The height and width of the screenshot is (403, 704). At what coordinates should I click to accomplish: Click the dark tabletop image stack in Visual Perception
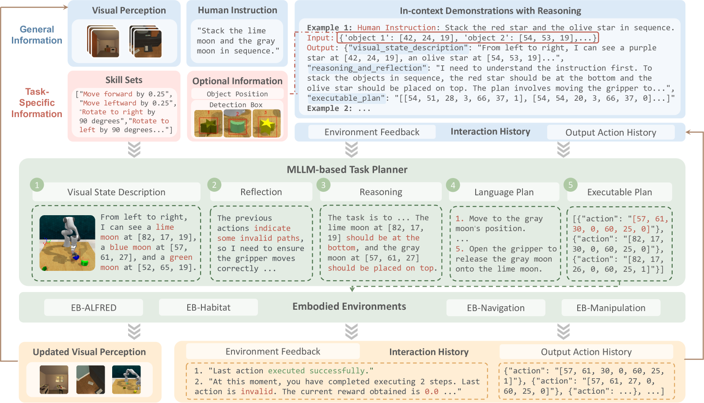pos(145,41)
